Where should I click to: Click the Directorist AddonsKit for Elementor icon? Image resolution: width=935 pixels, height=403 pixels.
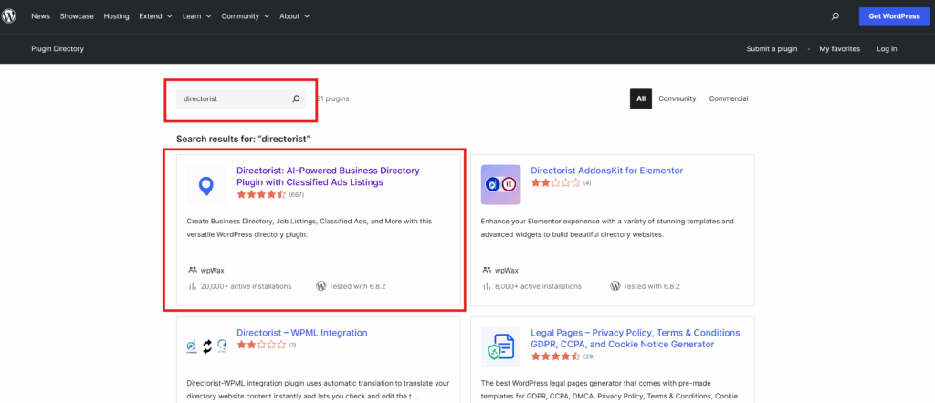[x=501, y=184]
